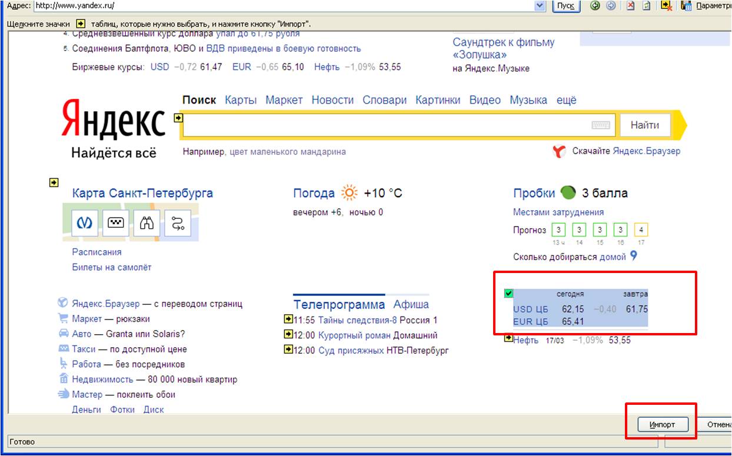Open the Карты tab above search
The width and height of the screenshot is (732, 456).
pos(241,100)
